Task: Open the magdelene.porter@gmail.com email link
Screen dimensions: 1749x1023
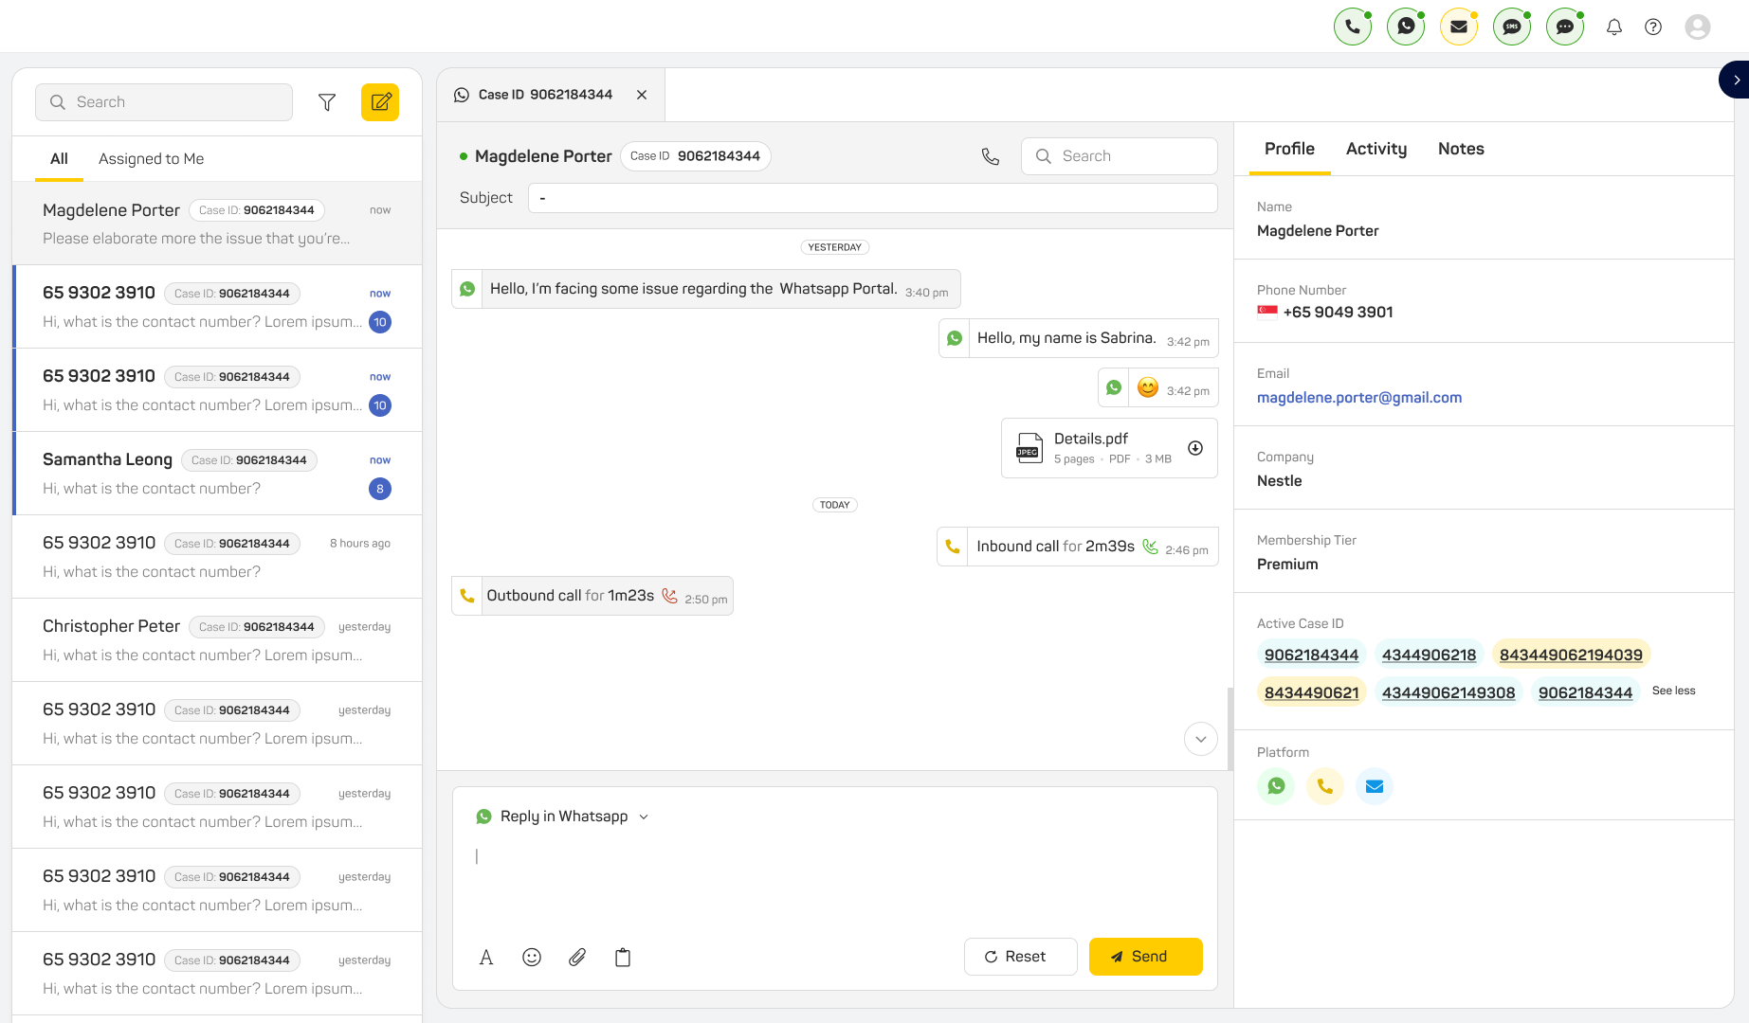Action: pyautogui.click(x=1358, y=398)
